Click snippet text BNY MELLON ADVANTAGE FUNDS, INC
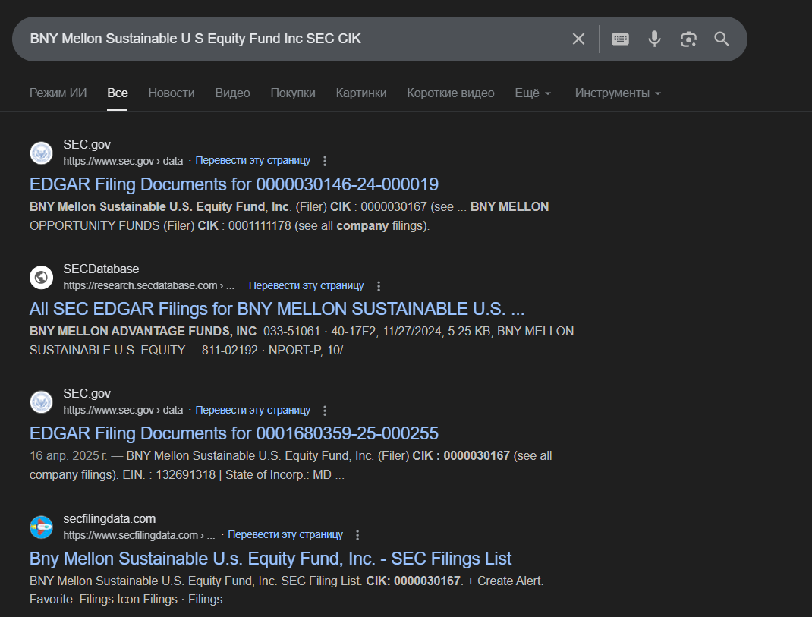Image resolution: width=812 pixels, height=617 pixels. pyautogui.click(x=144, y=331)
